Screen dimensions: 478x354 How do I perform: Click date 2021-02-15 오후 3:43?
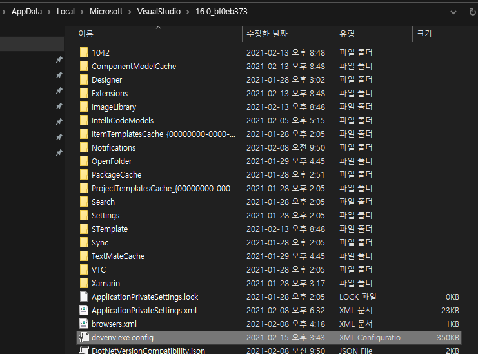tap(286, 337)
